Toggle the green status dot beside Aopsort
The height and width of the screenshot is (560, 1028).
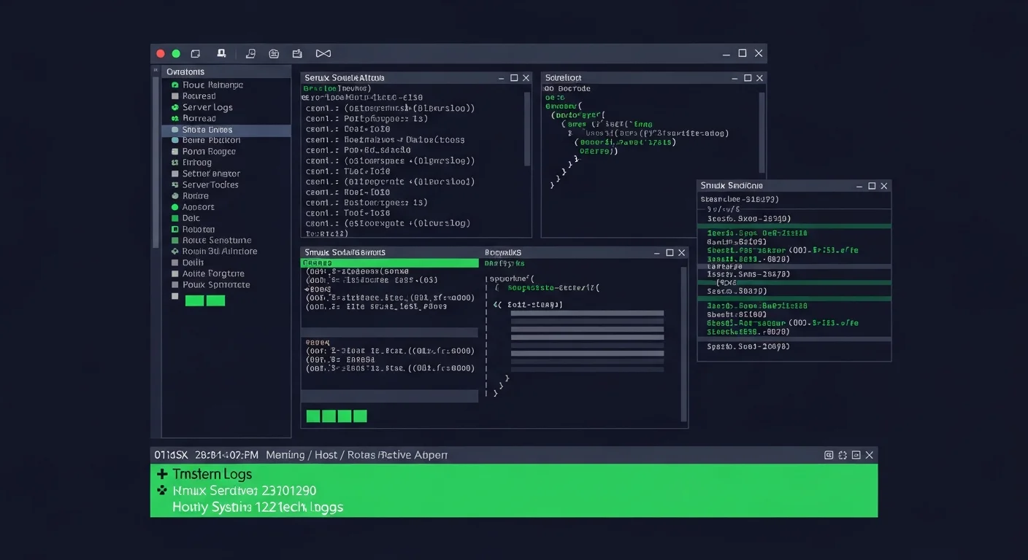tap(174, 206)
